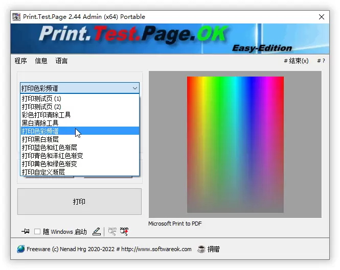The width and height of the screenshot is (340, 270).
Task: Open the 语言 menu
Action: (x=61, y=61)
